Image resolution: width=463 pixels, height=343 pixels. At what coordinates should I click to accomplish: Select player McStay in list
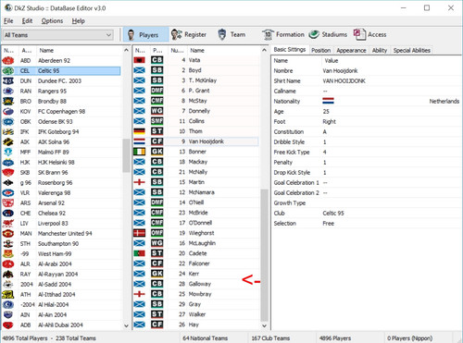coord(196,101)
